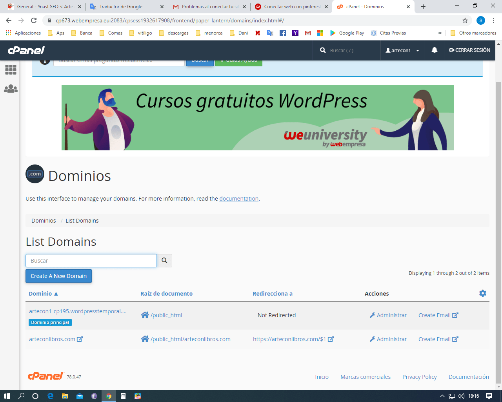Sort by the Dominio column header

pos(43,293)
